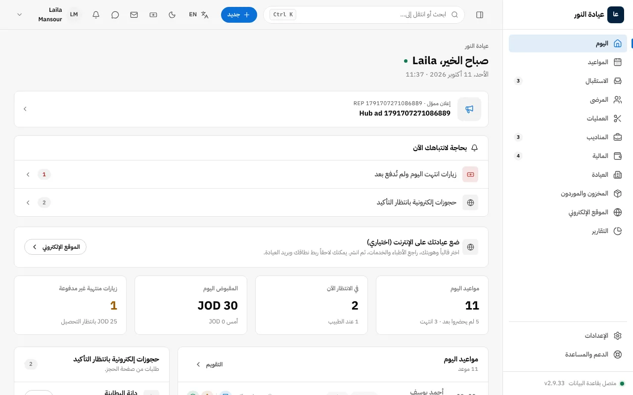Open Hub ad 1791707271086889 chevron
Viewport: 633px width, 395px height.
click(x=25, y=109)
